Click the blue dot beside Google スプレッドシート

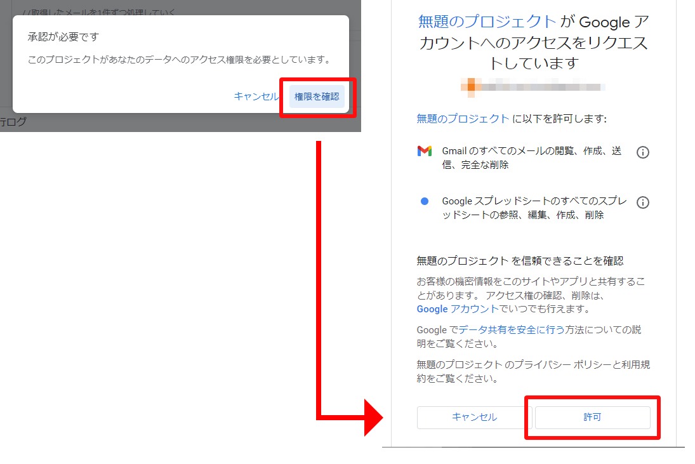coord(425,201)
